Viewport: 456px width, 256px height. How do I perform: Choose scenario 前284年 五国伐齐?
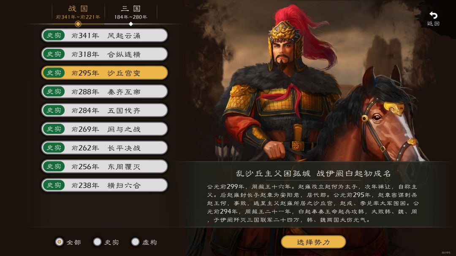104,110
